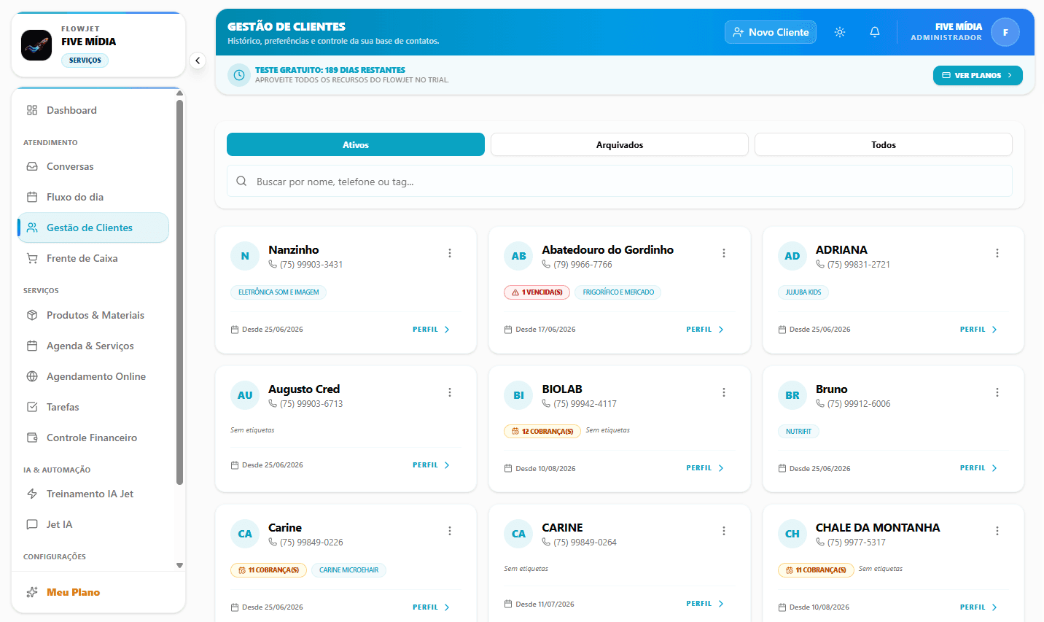Click the client search field
The width and height of the screenshot is (1044, 622).
click(620, 181)
